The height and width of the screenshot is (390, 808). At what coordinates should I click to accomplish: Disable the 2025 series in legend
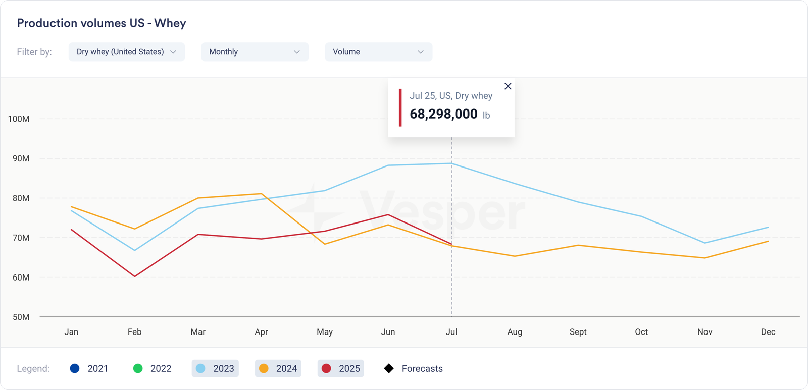click(341, 369)
